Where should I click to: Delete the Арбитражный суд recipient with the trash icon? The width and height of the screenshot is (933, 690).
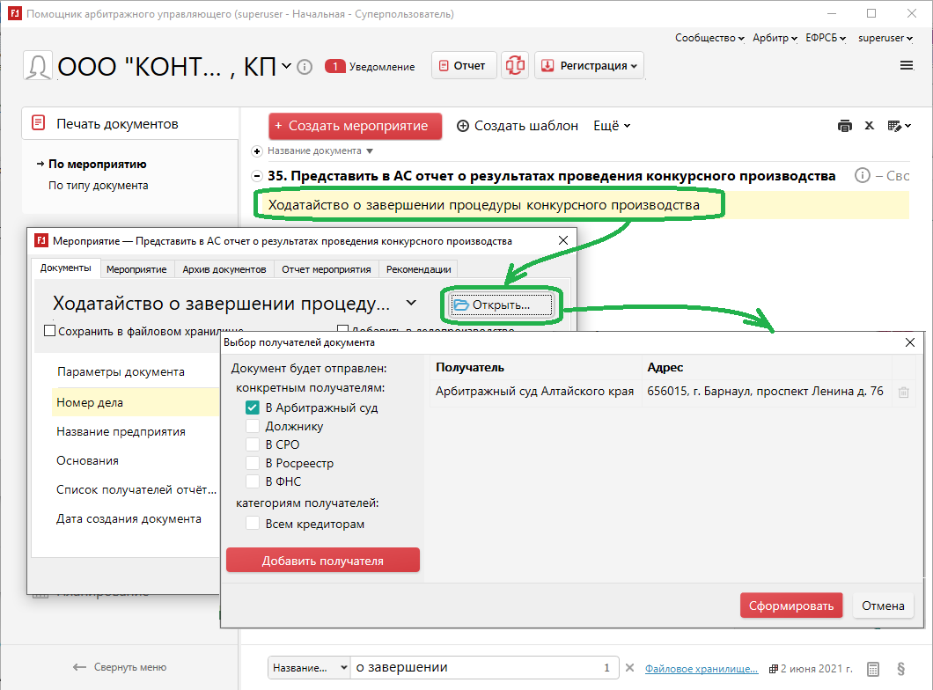[903, 392]
